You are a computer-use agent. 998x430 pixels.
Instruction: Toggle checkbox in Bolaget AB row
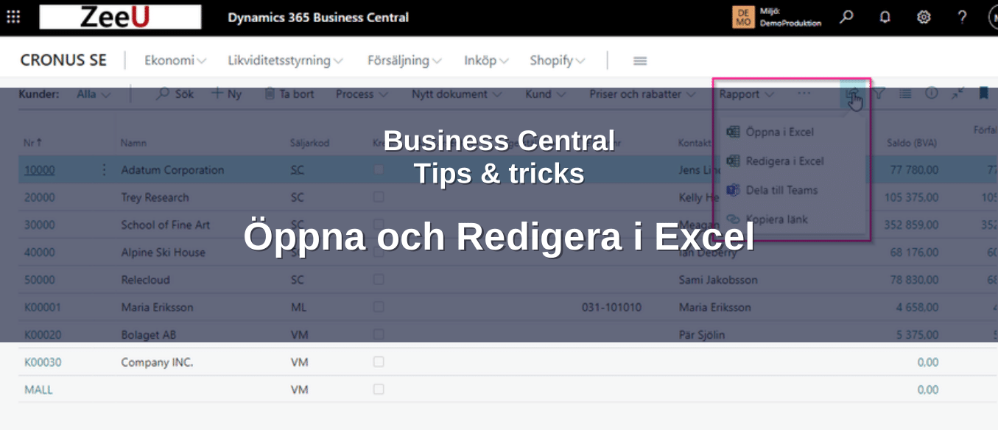(x=379, y=335)
